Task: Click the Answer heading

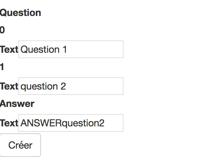Action: point(17,103)
